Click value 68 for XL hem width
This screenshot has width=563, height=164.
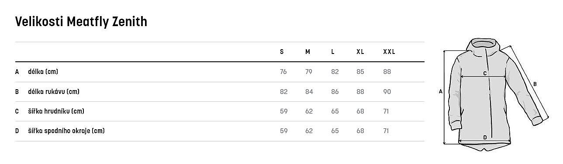(360, 131)
